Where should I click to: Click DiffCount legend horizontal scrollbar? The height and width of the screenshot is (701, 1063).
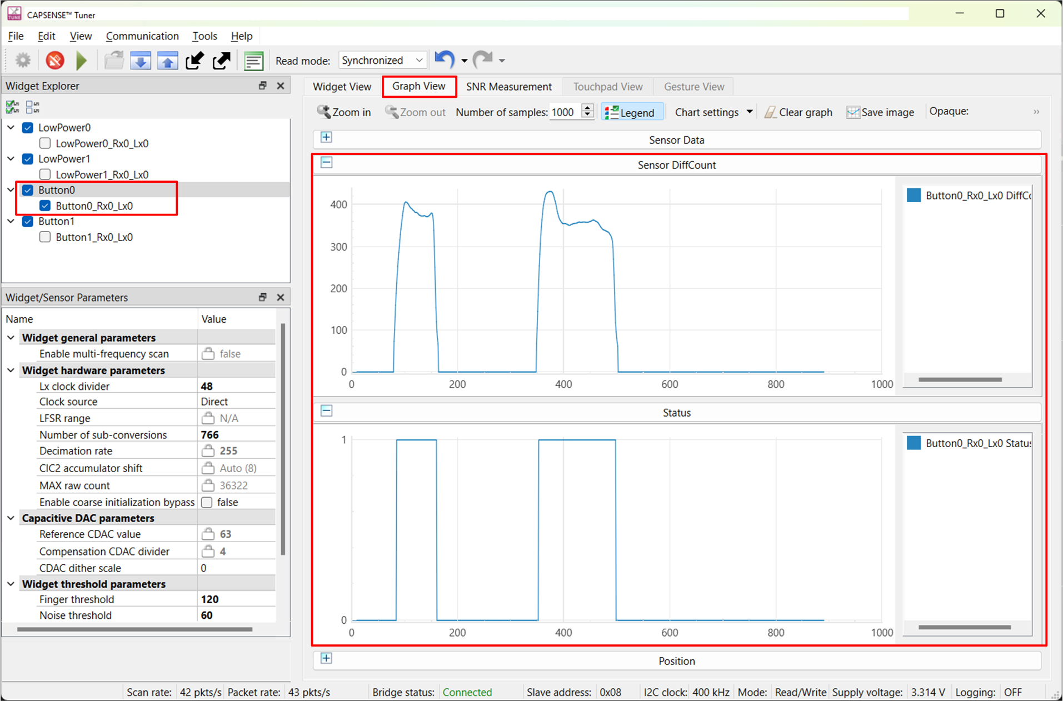coord(960,379)
